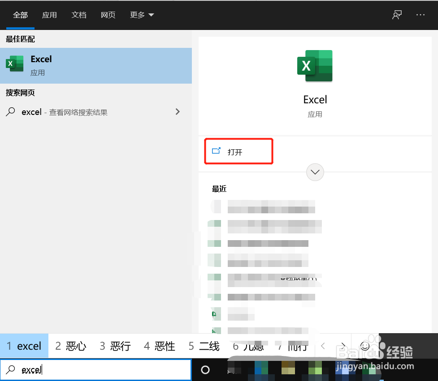Image resolution: width=438 pixels, height=381 pixels.
Task: Choose IME candidate 1 excel
Action: click(24, 346)
